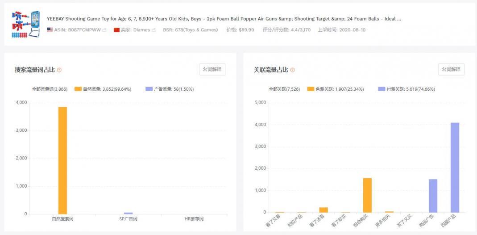The width and height of the screenshot is (477, 235).
Task: Click the product thumbnail image
Action: tap(25, 24)
